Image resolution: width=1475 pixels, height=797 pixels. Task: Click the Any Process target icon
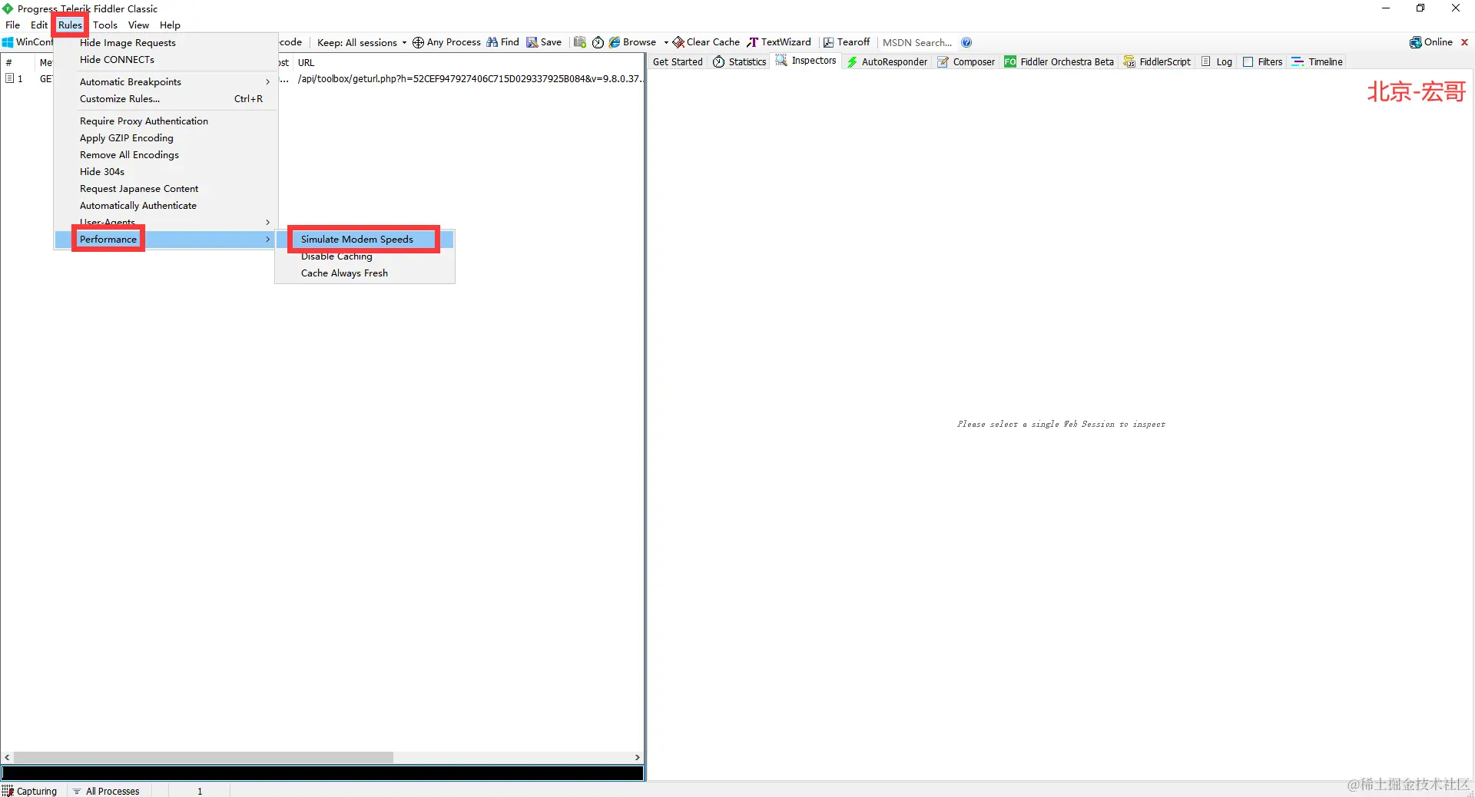tap(418, 42)
